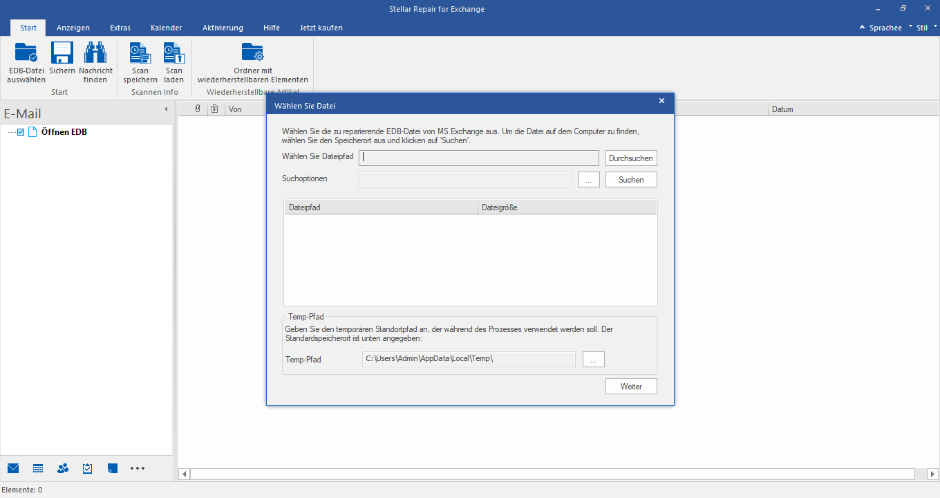The width and height of the screenshot is (940, 498).
Task: Open the Sprachee dropdown
Action: tap(890, 28)
